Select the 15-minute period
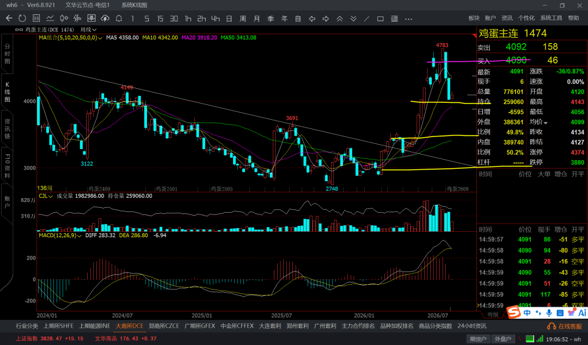Screen dimensions: 588x345 (160, 19)
